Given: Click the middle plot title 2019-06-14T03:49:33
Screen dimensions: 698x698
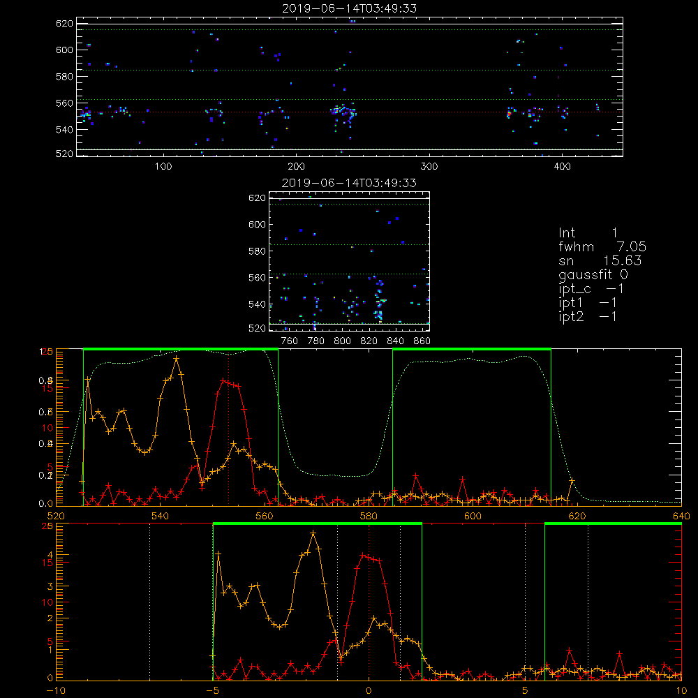Looking at the screenshot, I should pyautogui.click(x=350, y=183).
